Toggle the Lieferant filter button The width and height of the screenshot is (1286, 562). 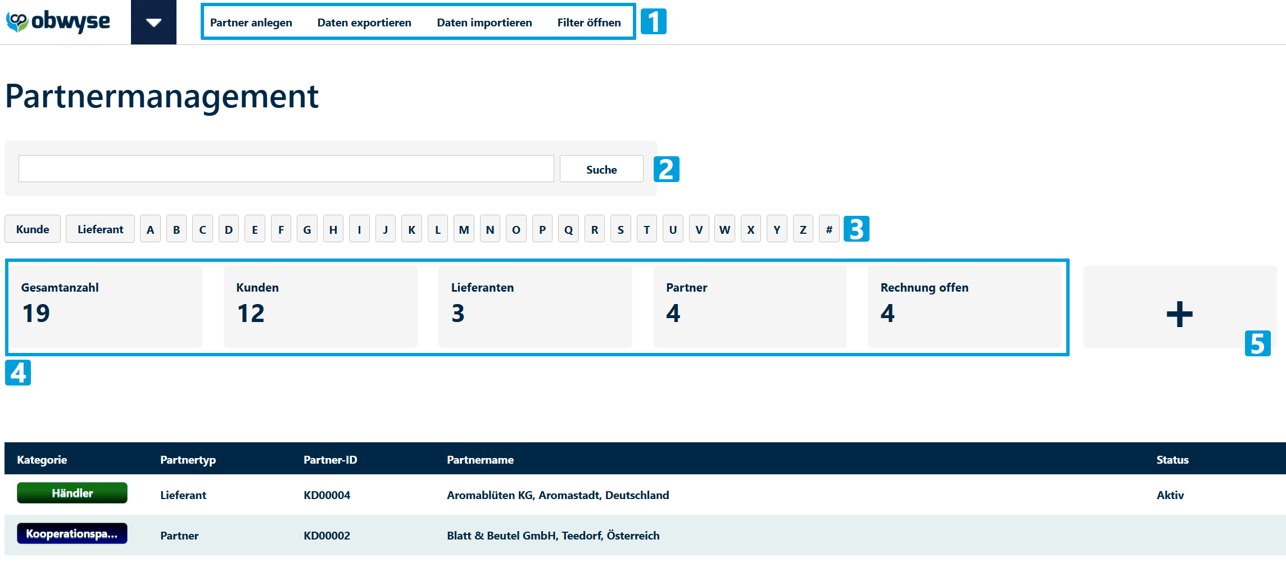pyautogui.click(x=100, y=229)
